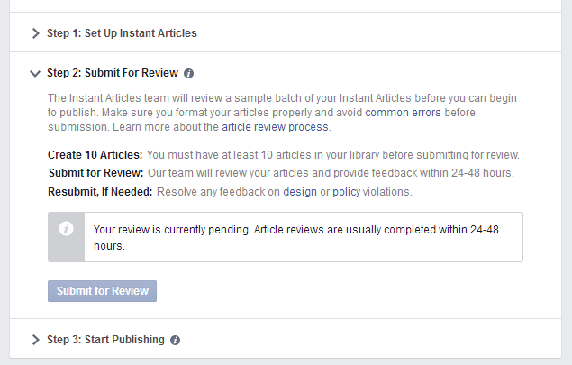572x365 pixels.
Task: Click the Submit for Review button
Action: pos(102,291)
